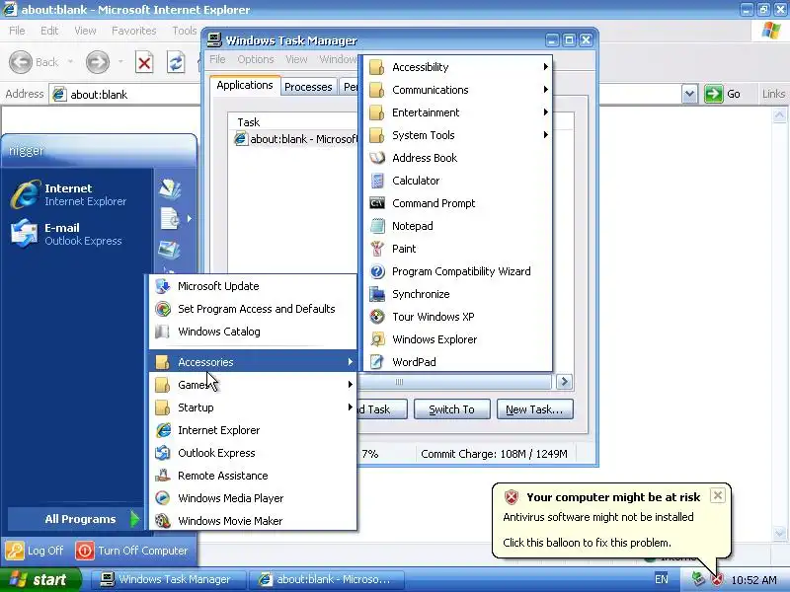The image size is (790, 592).
Task: Click the All Programs button
Action: tap(76, 519)
